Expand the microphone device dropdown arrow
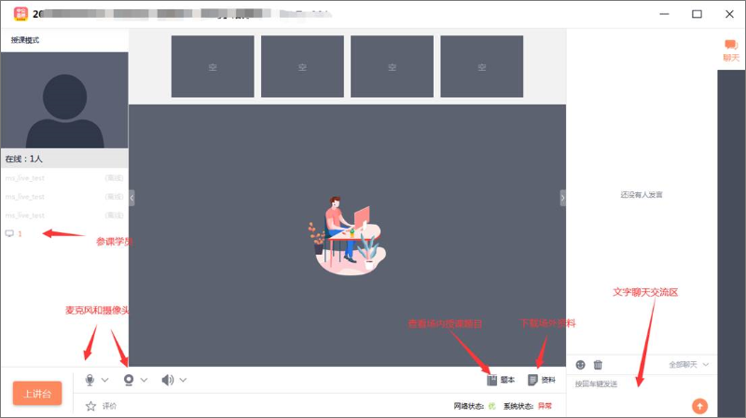The height and width of the screenshot is (418, 746). click(105, 380)
